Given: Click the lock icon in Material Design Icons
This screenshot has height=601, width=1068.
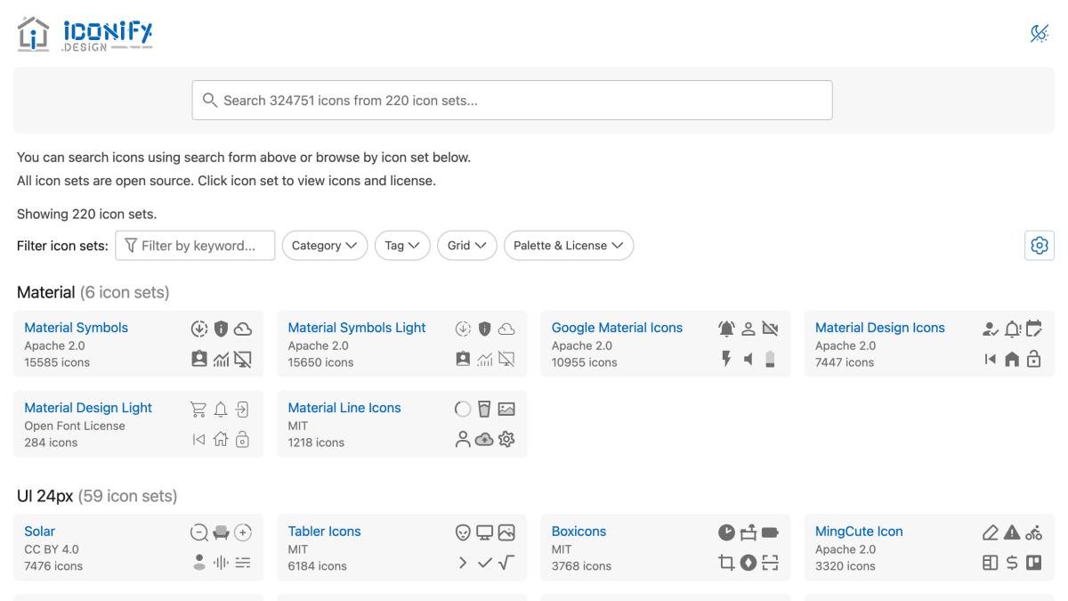Looking at the screenshot, I should (x=1033, y=359).
